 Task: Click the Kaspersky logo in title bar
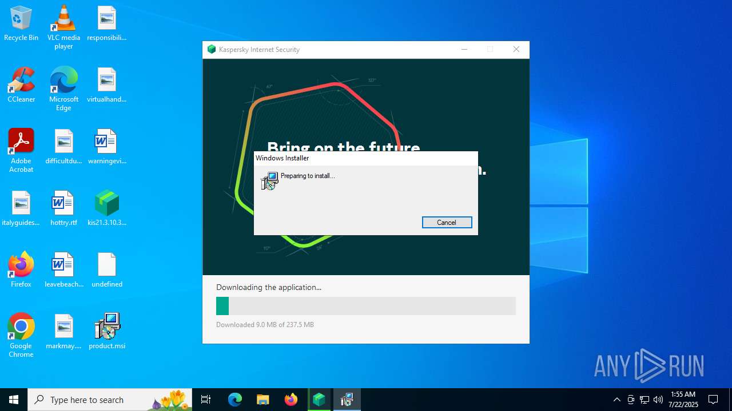212,50
